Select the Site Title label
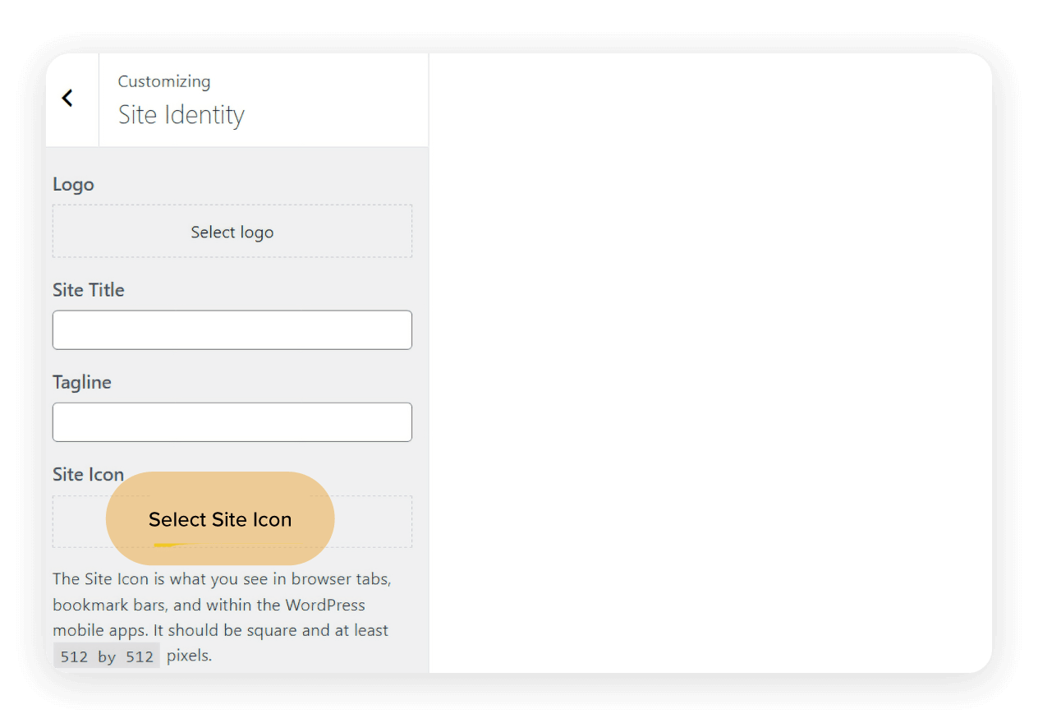1038x723 pixels. coord(88,290)
